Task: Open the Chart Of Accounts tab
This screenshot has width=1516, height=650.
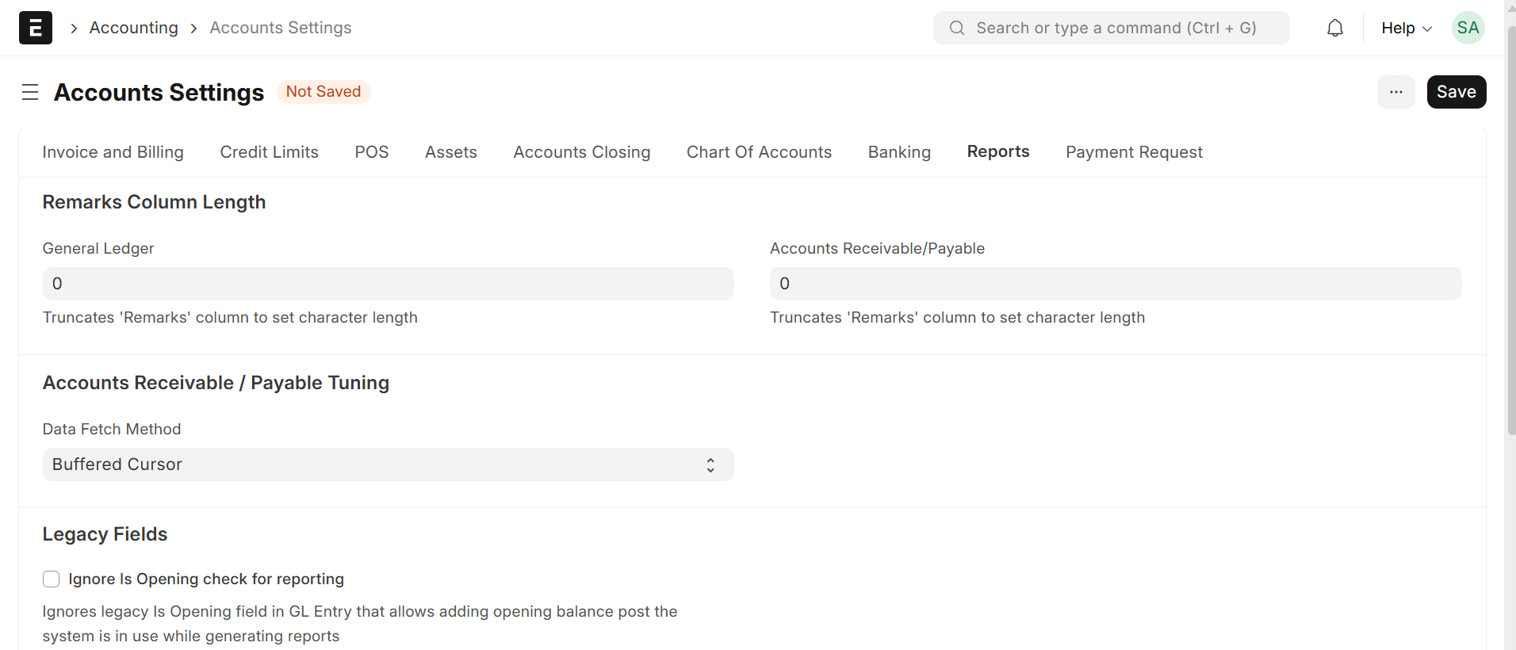Action: 759,152
